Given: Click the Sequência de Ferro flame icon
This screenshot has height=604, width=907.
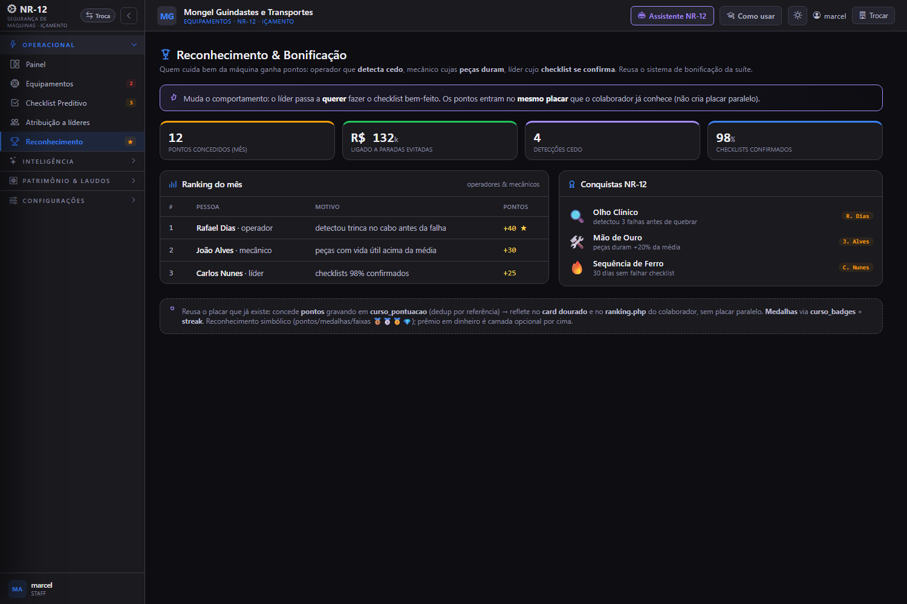Looking at the screenshot, I should (x=577, y=268).
